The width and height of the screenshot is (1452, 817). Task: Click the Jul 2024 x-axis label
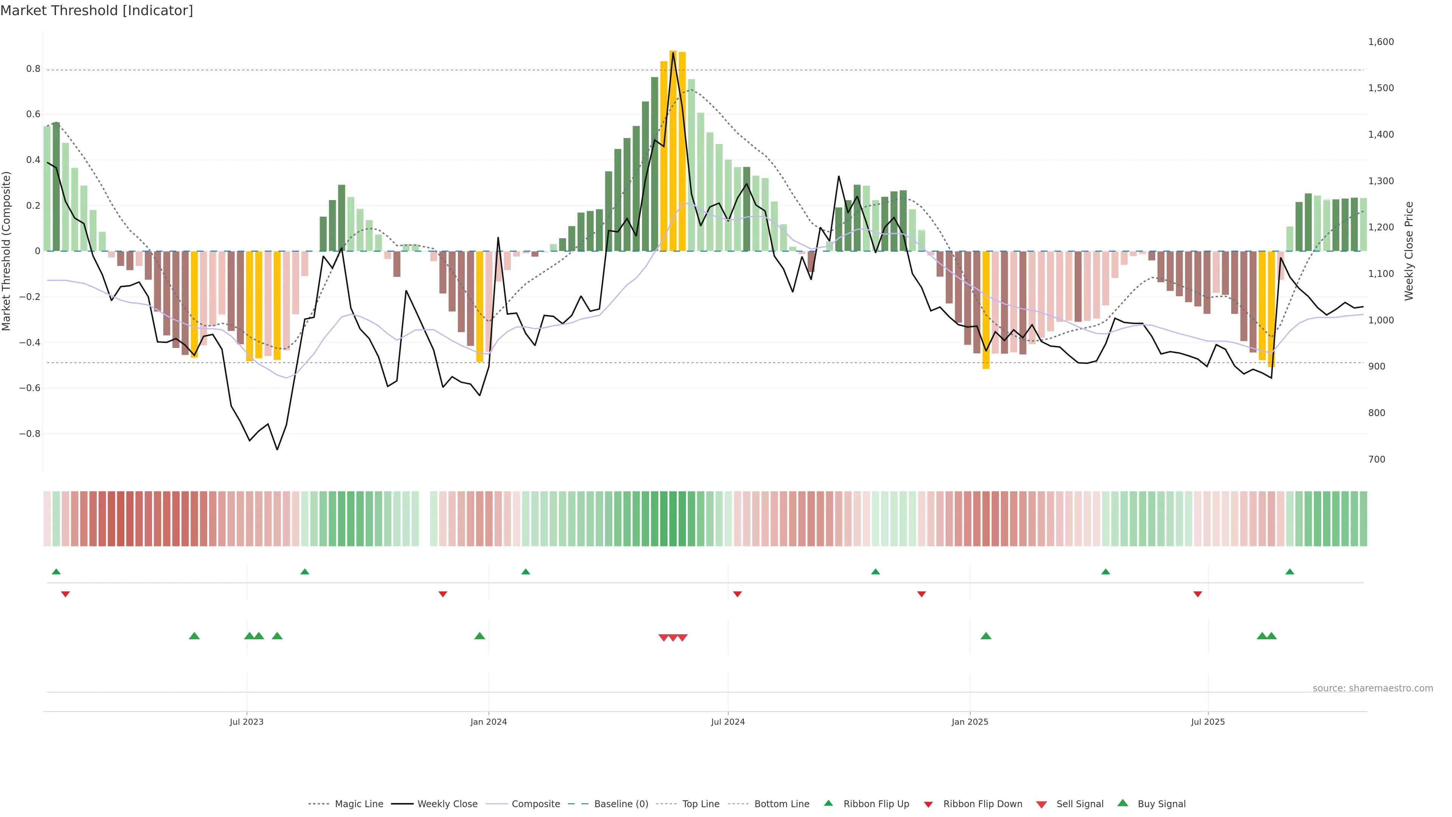click(728, 722)
